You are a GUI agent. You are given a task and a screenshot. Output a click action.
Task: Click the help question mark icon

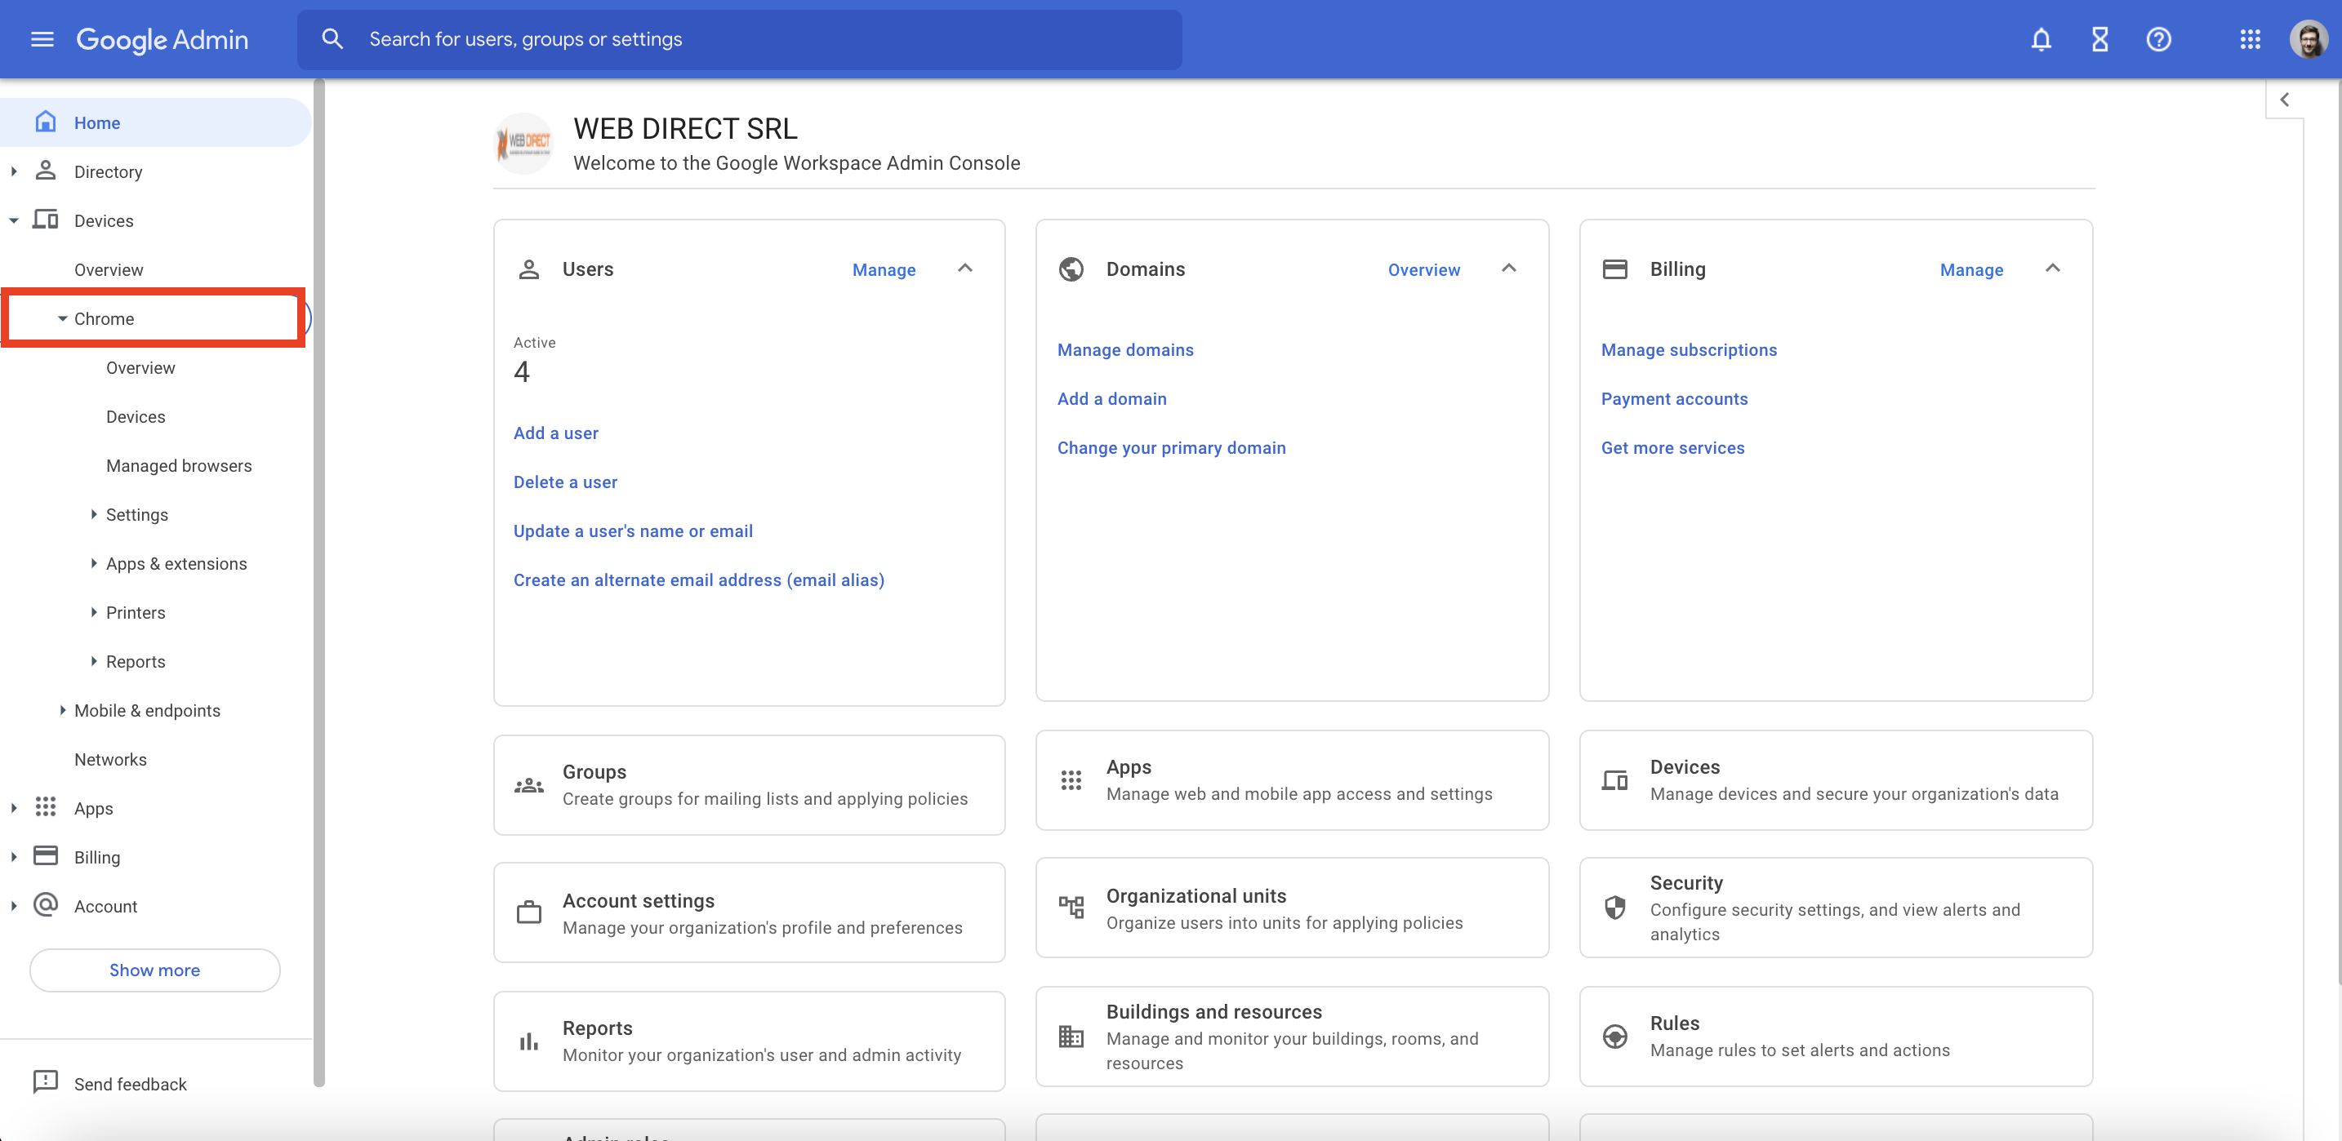(x=2158, y=39)
